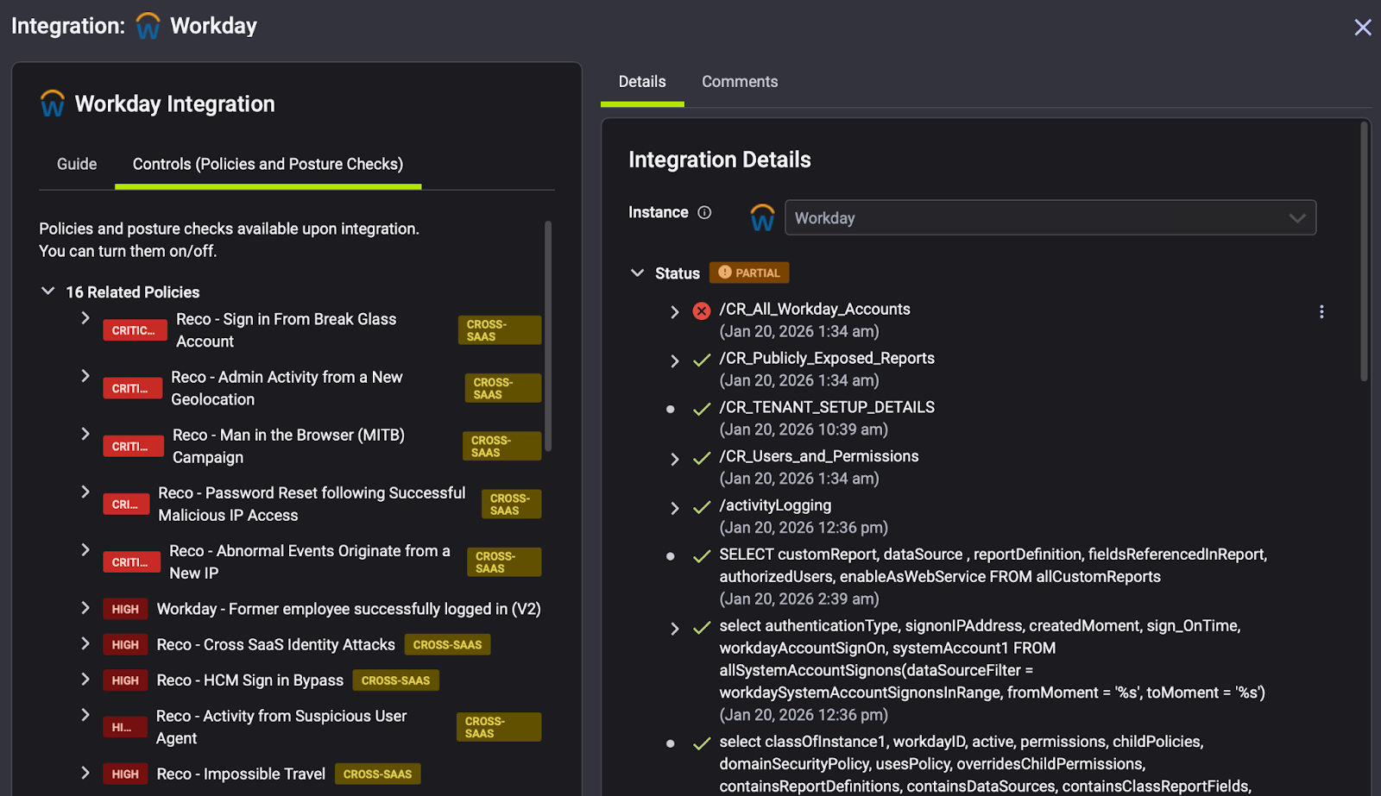Click red error icon on /CR_All_Workday_Accounts

point(702,310)
